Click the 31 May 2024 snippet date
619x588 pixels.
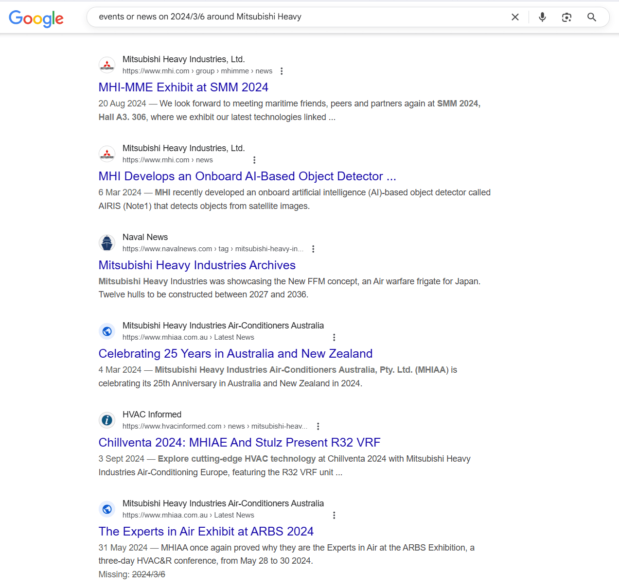(123, 548)
